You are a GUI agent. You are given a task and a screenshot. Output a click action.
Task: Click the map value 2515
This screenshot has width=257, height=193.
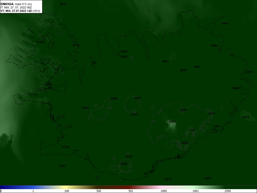point(134,115)
